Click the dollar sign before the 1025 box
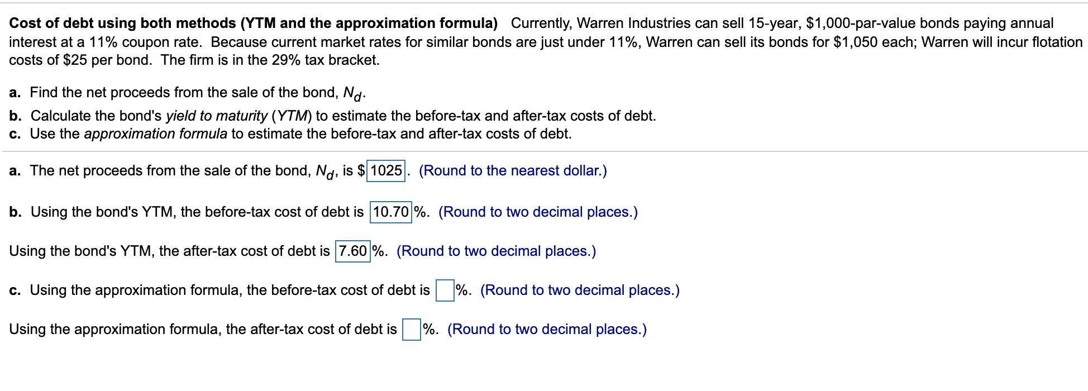The width and height of the screenshot is (1088, 391). (362, 171)
